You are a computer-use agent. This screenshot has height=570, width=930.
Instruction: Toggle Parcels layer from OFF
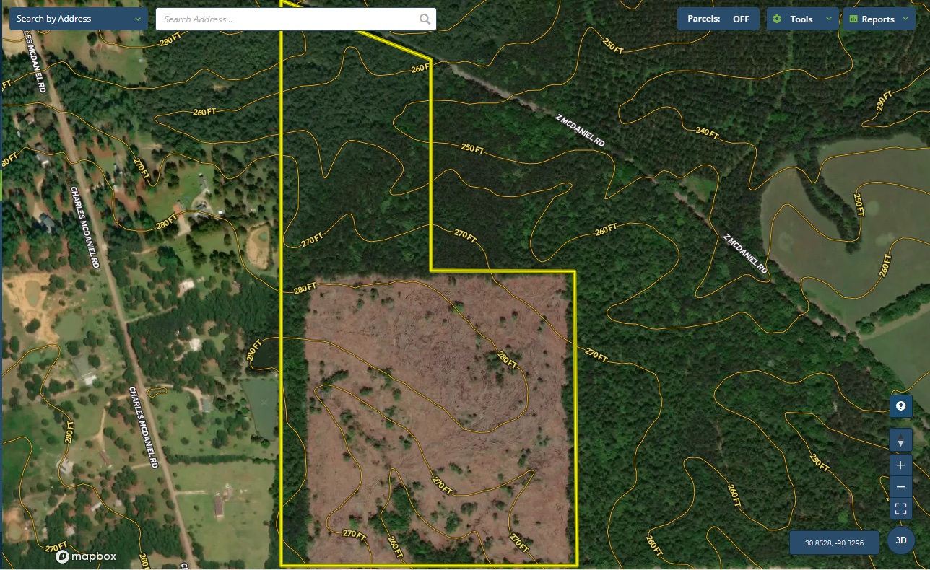[x=718, y=19]
